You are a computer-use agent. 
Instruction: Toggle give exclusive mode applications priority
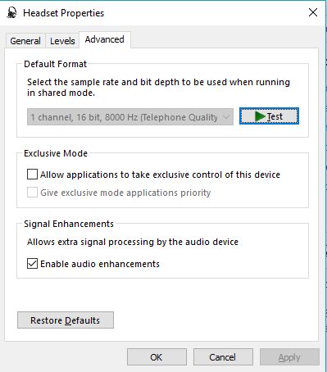coord(32,193)
